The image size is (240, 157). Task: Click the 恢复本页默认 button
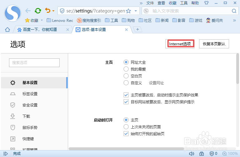(214, 44)
